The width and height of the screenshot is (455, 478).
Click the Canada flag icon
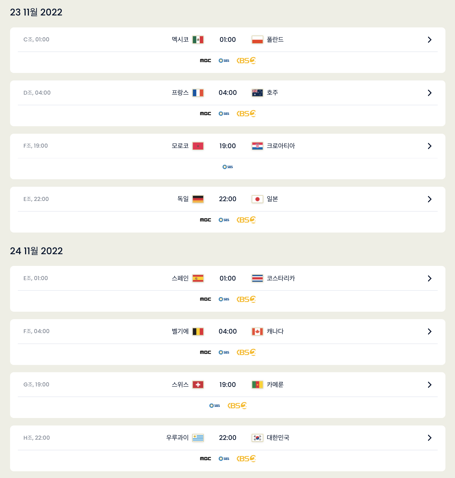click(x=257, y=332)
